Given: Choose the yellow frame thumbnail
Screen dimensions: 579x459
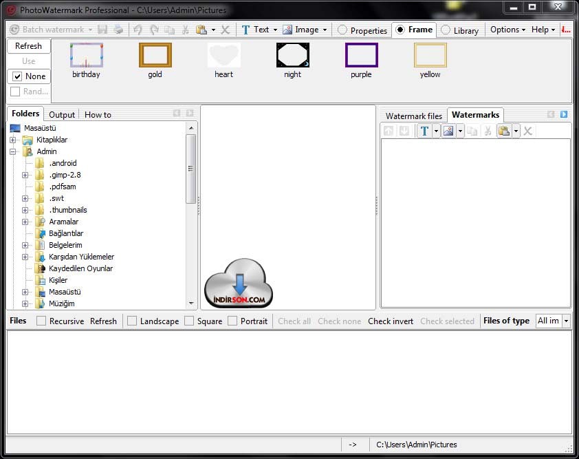Looking at the screenshot, I should coord(430,55).
